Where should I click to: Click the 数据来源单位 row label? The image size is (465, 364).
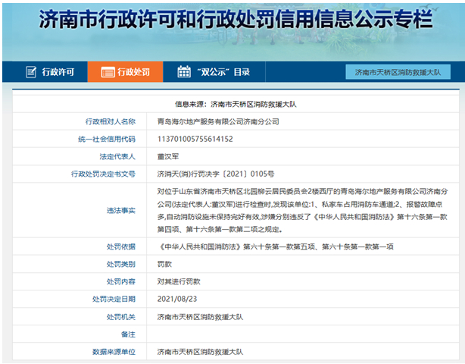(x=114, y=352)
